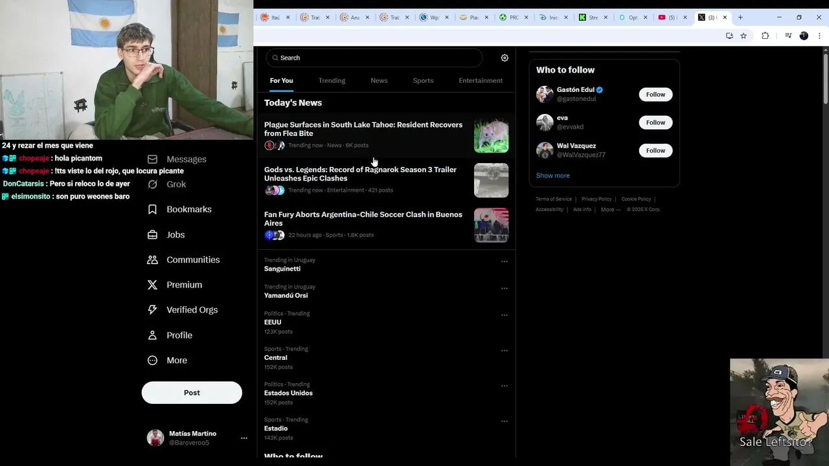
Task: Open more options for Estados Unidos trend
Action: click(504, 386)
